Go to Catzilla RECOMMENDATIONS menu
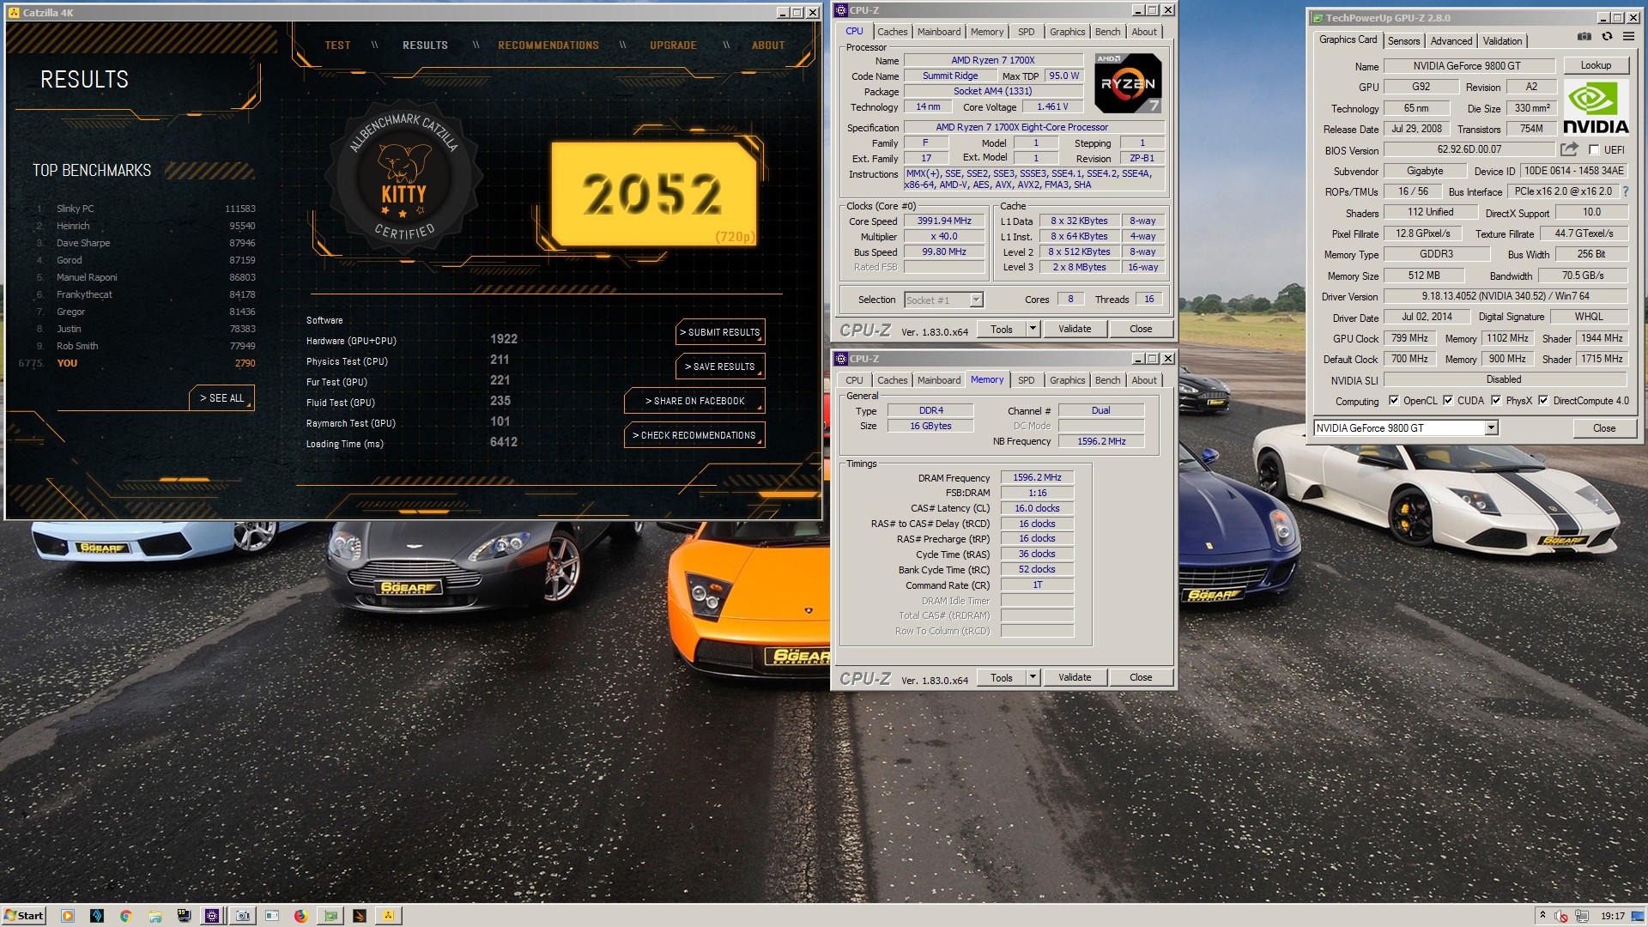 548,45
